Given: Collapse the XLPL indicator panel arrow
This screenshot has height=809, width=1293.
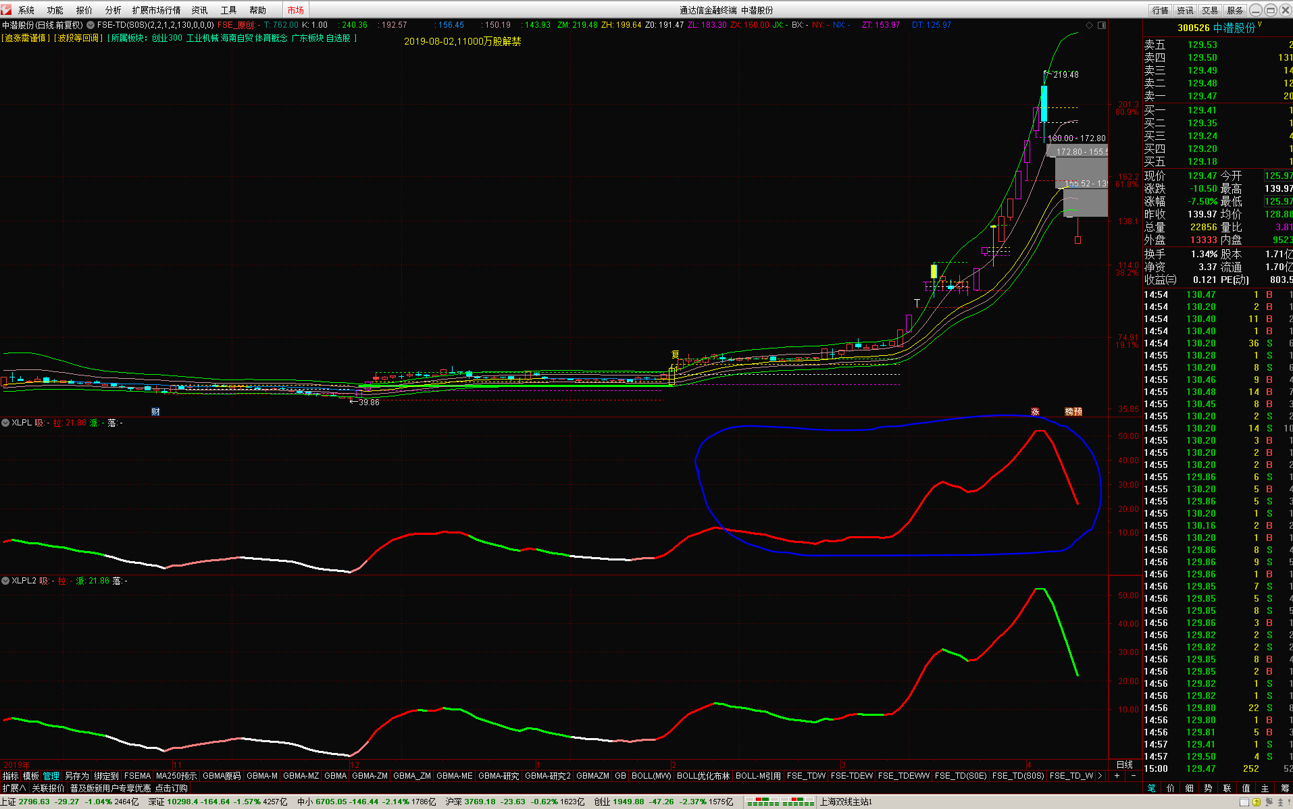Looking at the screenshot, I should [5, 423].
